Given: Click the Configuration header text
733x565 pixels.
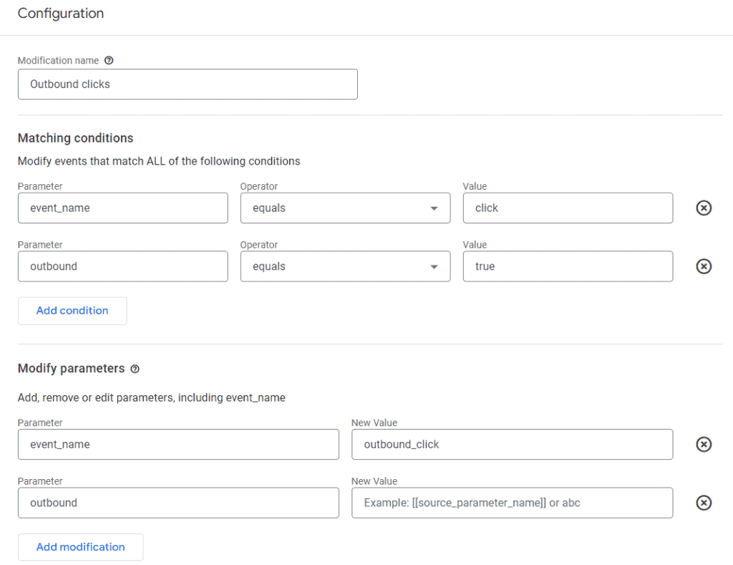Looking at the screenshot, I should click(x=61, y=13).
